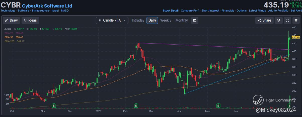This screenshot has width=302, height=117.
Task: Switch to Intraday timeframe
Action: pyautogui.click(x=138, y=20)
